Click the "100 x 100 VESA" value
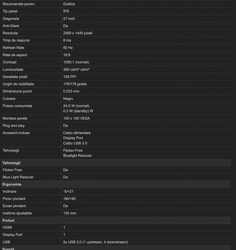 click(x=77, y=118)
